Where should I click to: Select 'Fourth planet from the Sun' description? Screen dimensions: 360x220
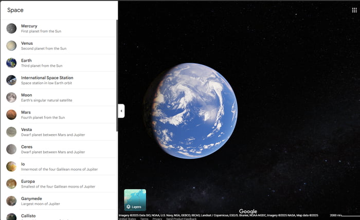pyautogui.click(x=43, y=118)
